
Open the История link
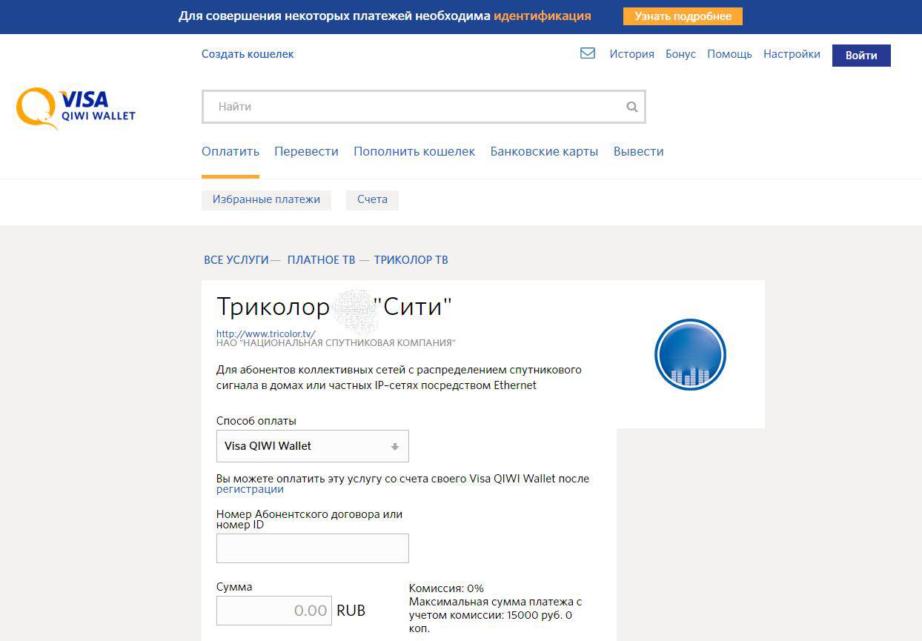631,54
